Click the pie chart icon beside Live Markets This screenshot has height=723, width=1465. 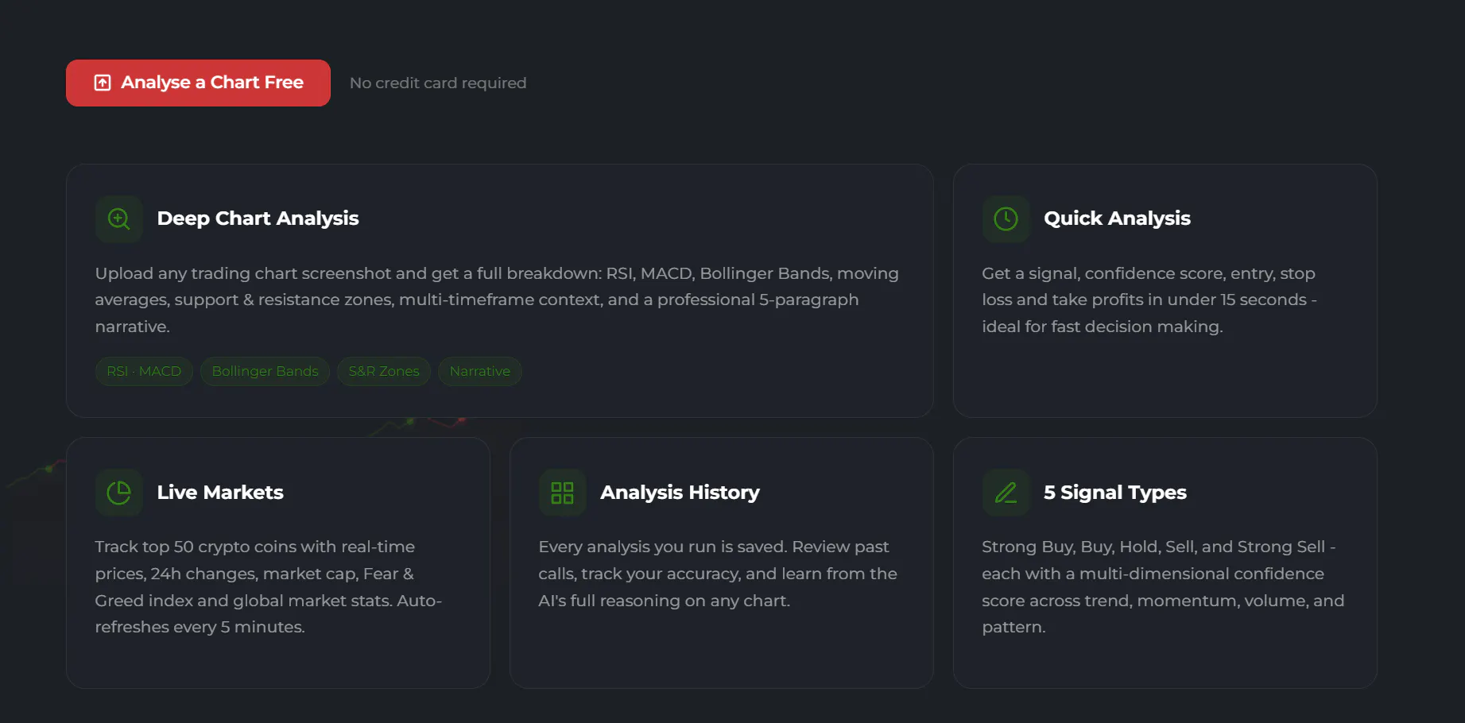(119, 493)
